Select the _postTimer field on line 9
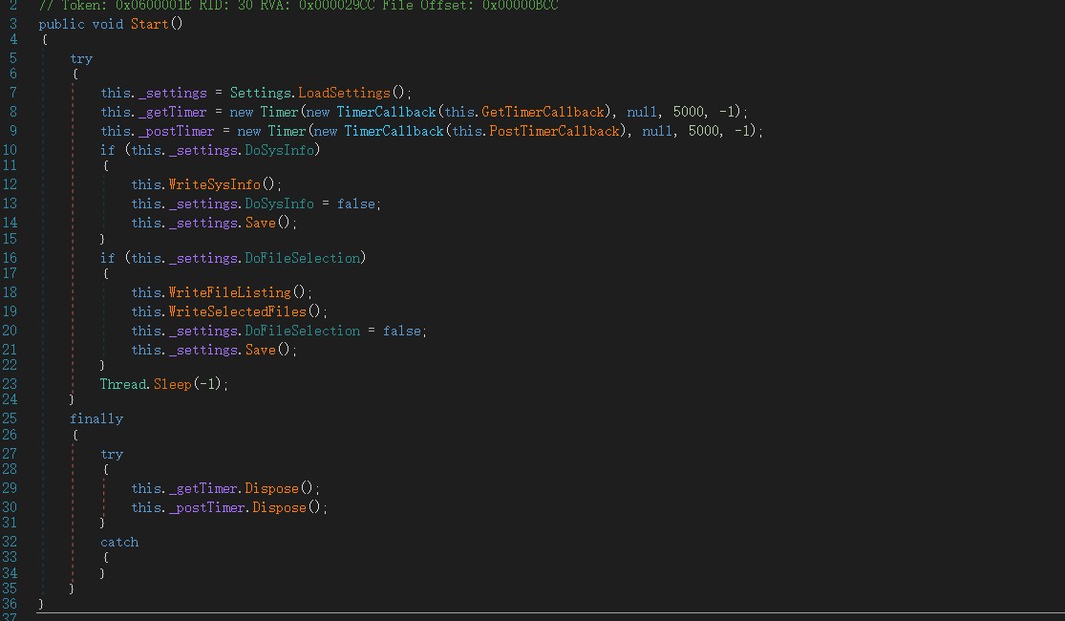 coord(176,131)
